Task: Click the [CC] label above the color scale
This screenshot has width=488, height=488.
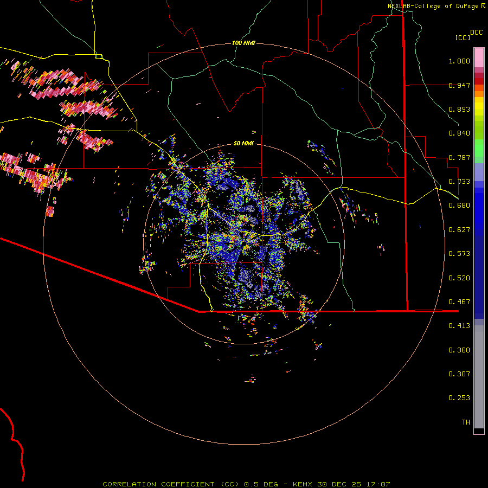Action: 463,37
